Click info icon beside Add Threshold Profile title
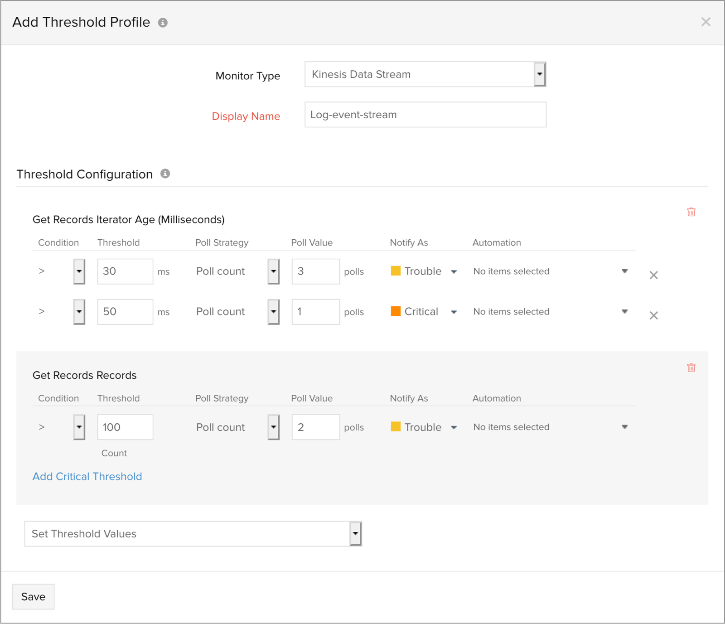725x624 pixels. (x=163, y=23)
